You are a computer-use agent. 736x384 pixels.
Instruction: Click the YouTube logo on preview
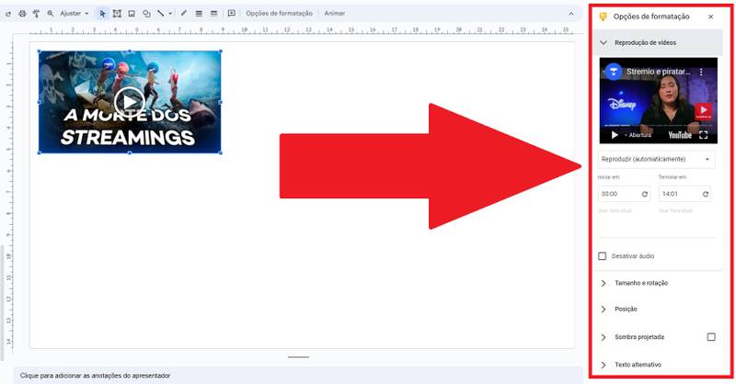(680, 135)
